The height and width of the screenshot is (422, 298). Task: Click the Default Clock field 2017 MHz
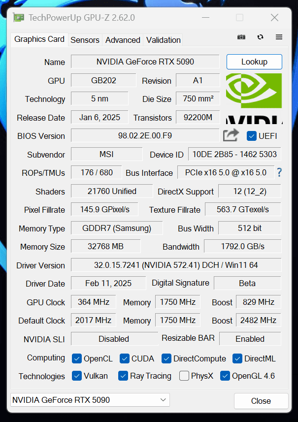click(x=94, y=320)
